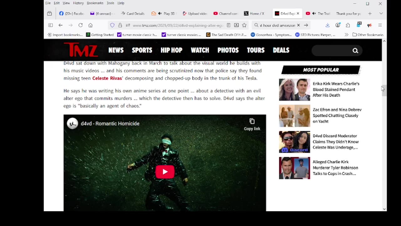Open the Help menu
The image size is (401, 226).
121,3
